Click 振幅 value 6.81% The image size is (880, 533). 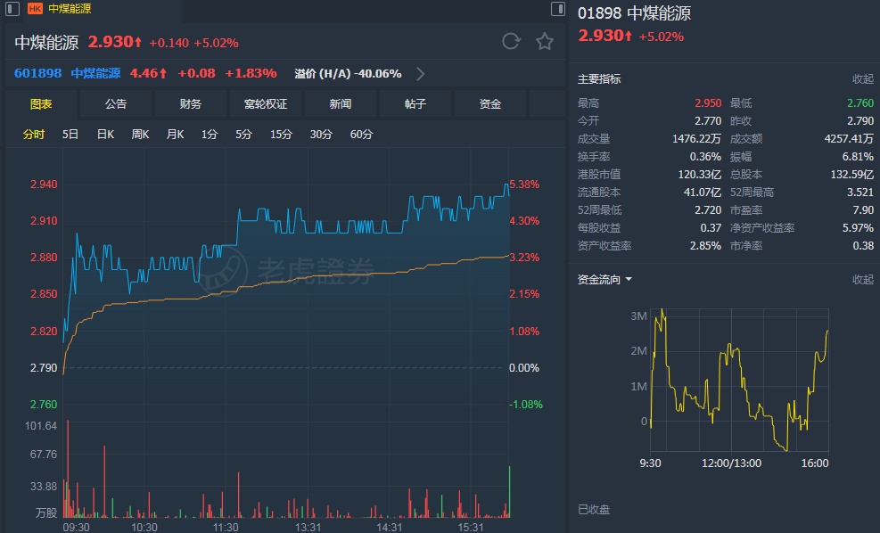click(858, 157)
